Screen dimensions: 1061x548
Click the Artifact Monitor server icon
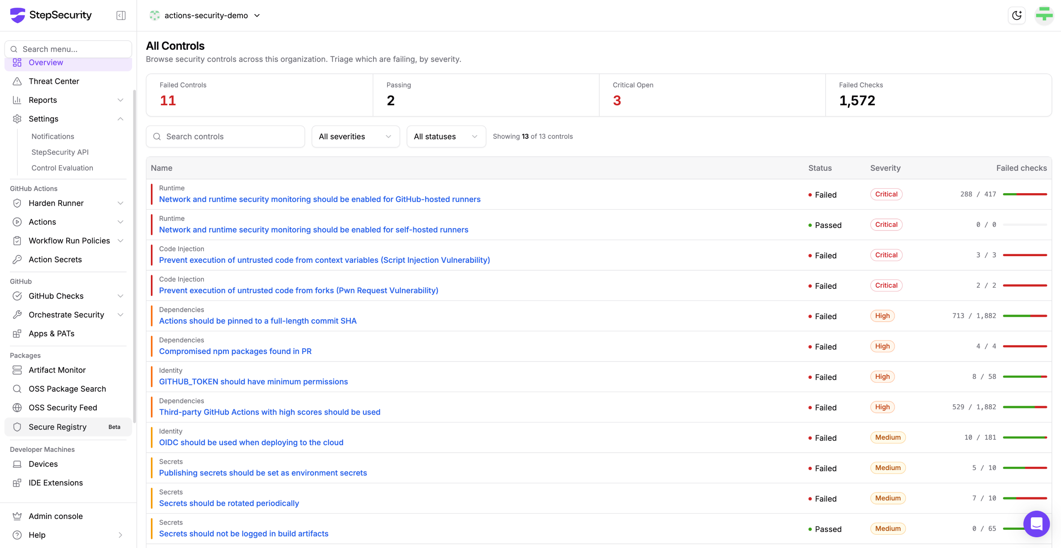[17, 370]
